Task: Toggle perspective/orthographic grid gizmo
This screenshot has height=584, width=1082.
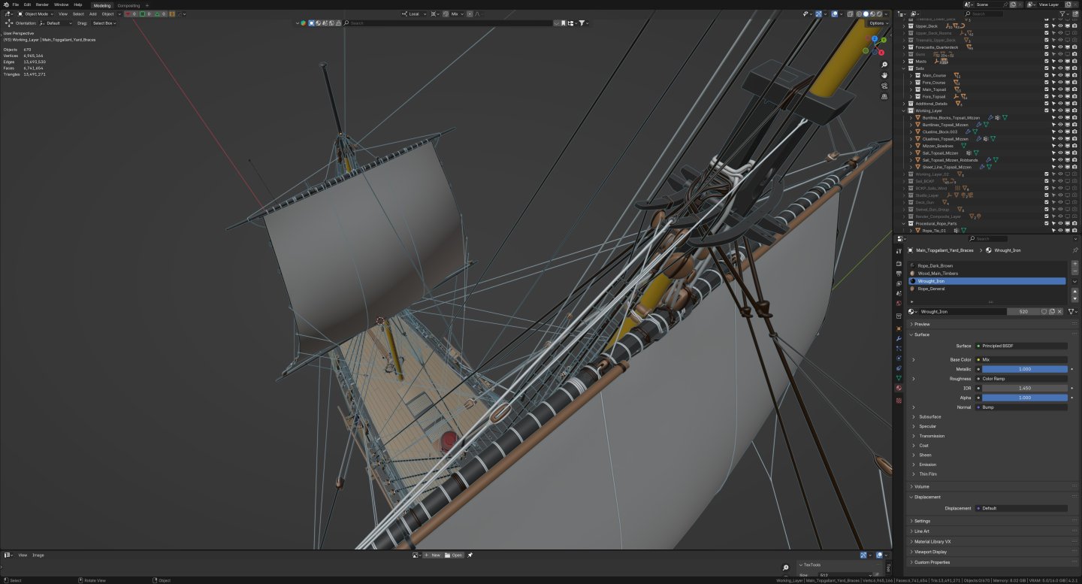Action: [884, 96]
